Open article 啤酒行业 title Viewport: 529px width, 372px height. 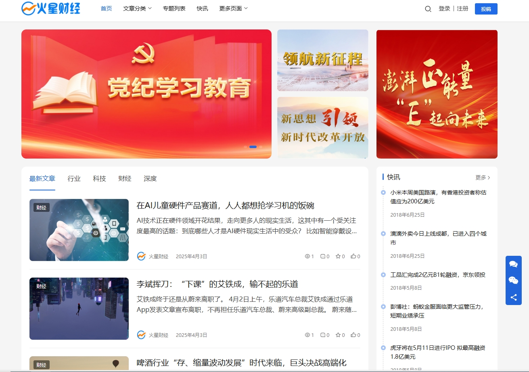[x=242, y=363]
